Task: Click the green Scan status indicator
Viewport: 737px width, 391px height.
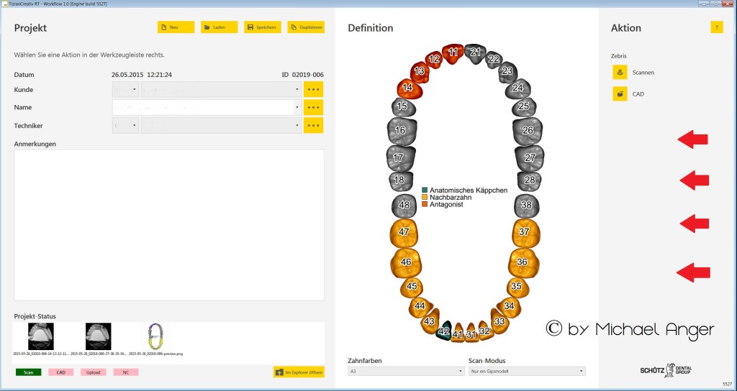Action: pos(28,372)
